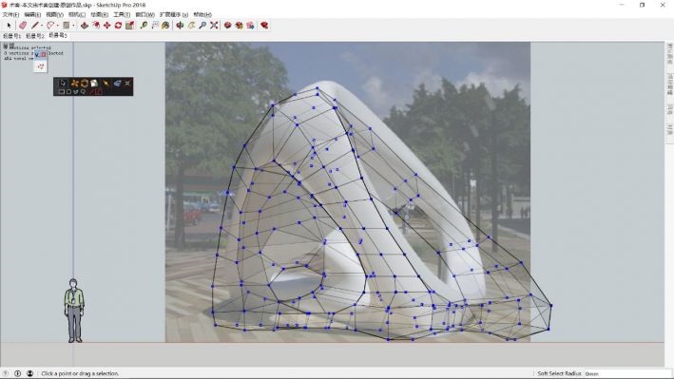The width and height of the screenshot is (674, 379).
Task: Select Vertex Tools move gizmo icon
Action: pyautogui.click(x=75, y=83)
